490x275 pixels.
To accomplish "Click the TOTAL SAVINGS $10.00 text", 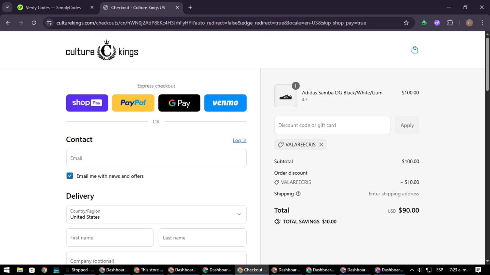I will click(x=309, y=222).
